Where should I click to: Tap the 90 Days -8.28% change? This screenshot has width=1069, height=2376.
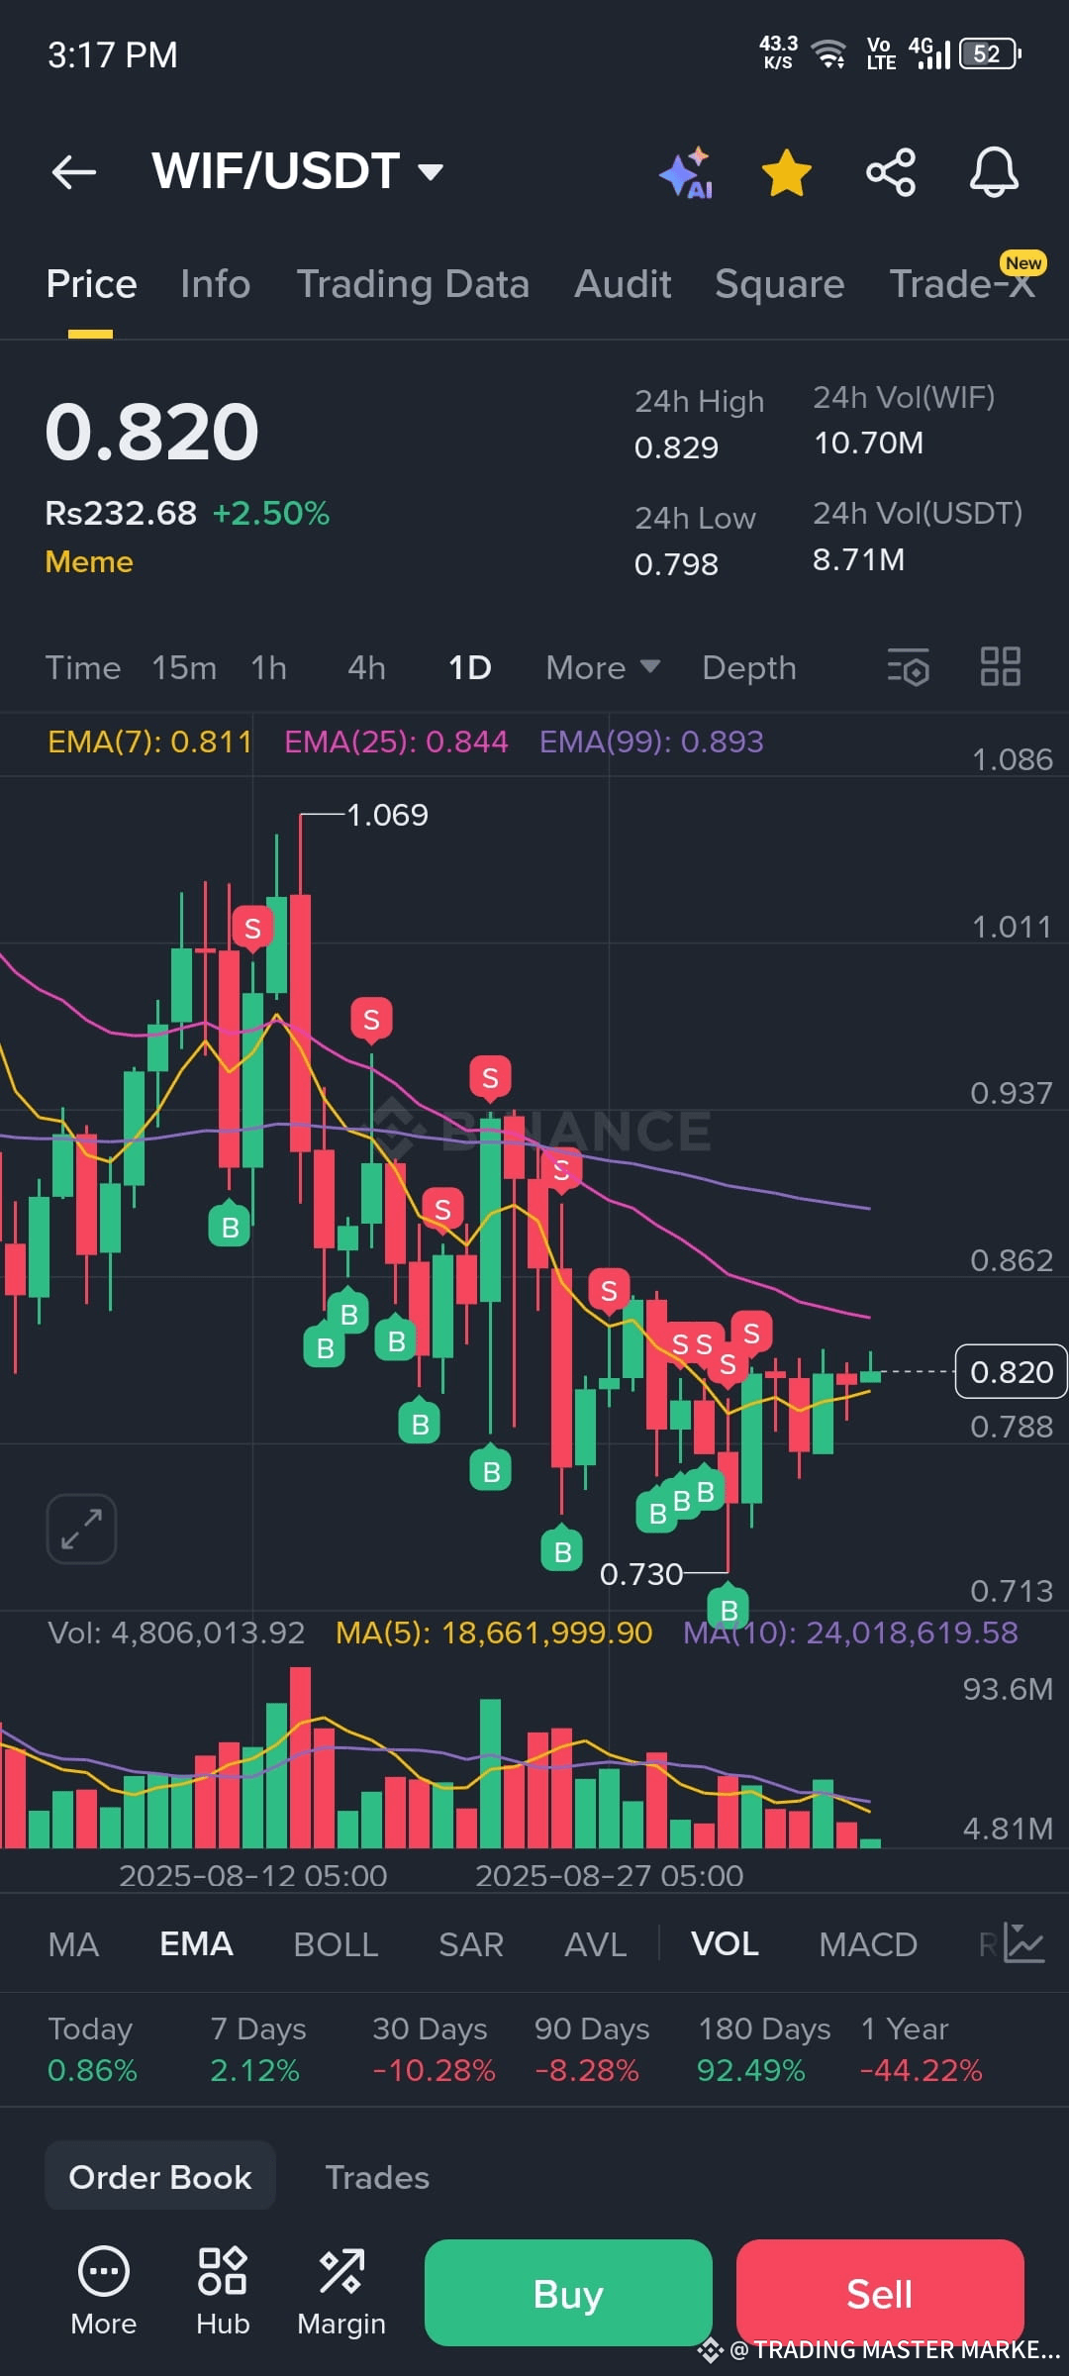(x=592, y=2049)
